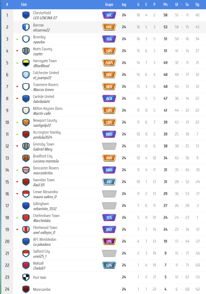The image size is (206, 294).
Task: Click the SFC group badge
Action: tap(109, 15)
